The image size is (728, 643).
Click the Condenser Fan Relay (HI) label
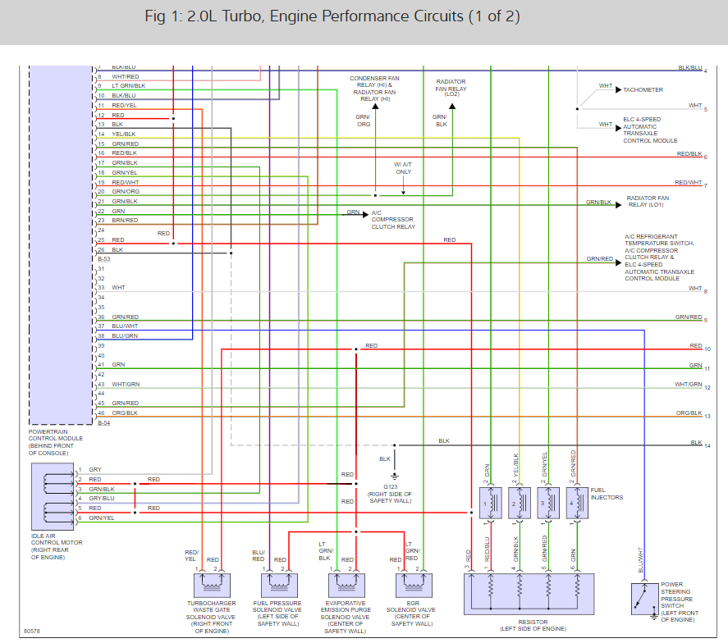tap(374, 89)
